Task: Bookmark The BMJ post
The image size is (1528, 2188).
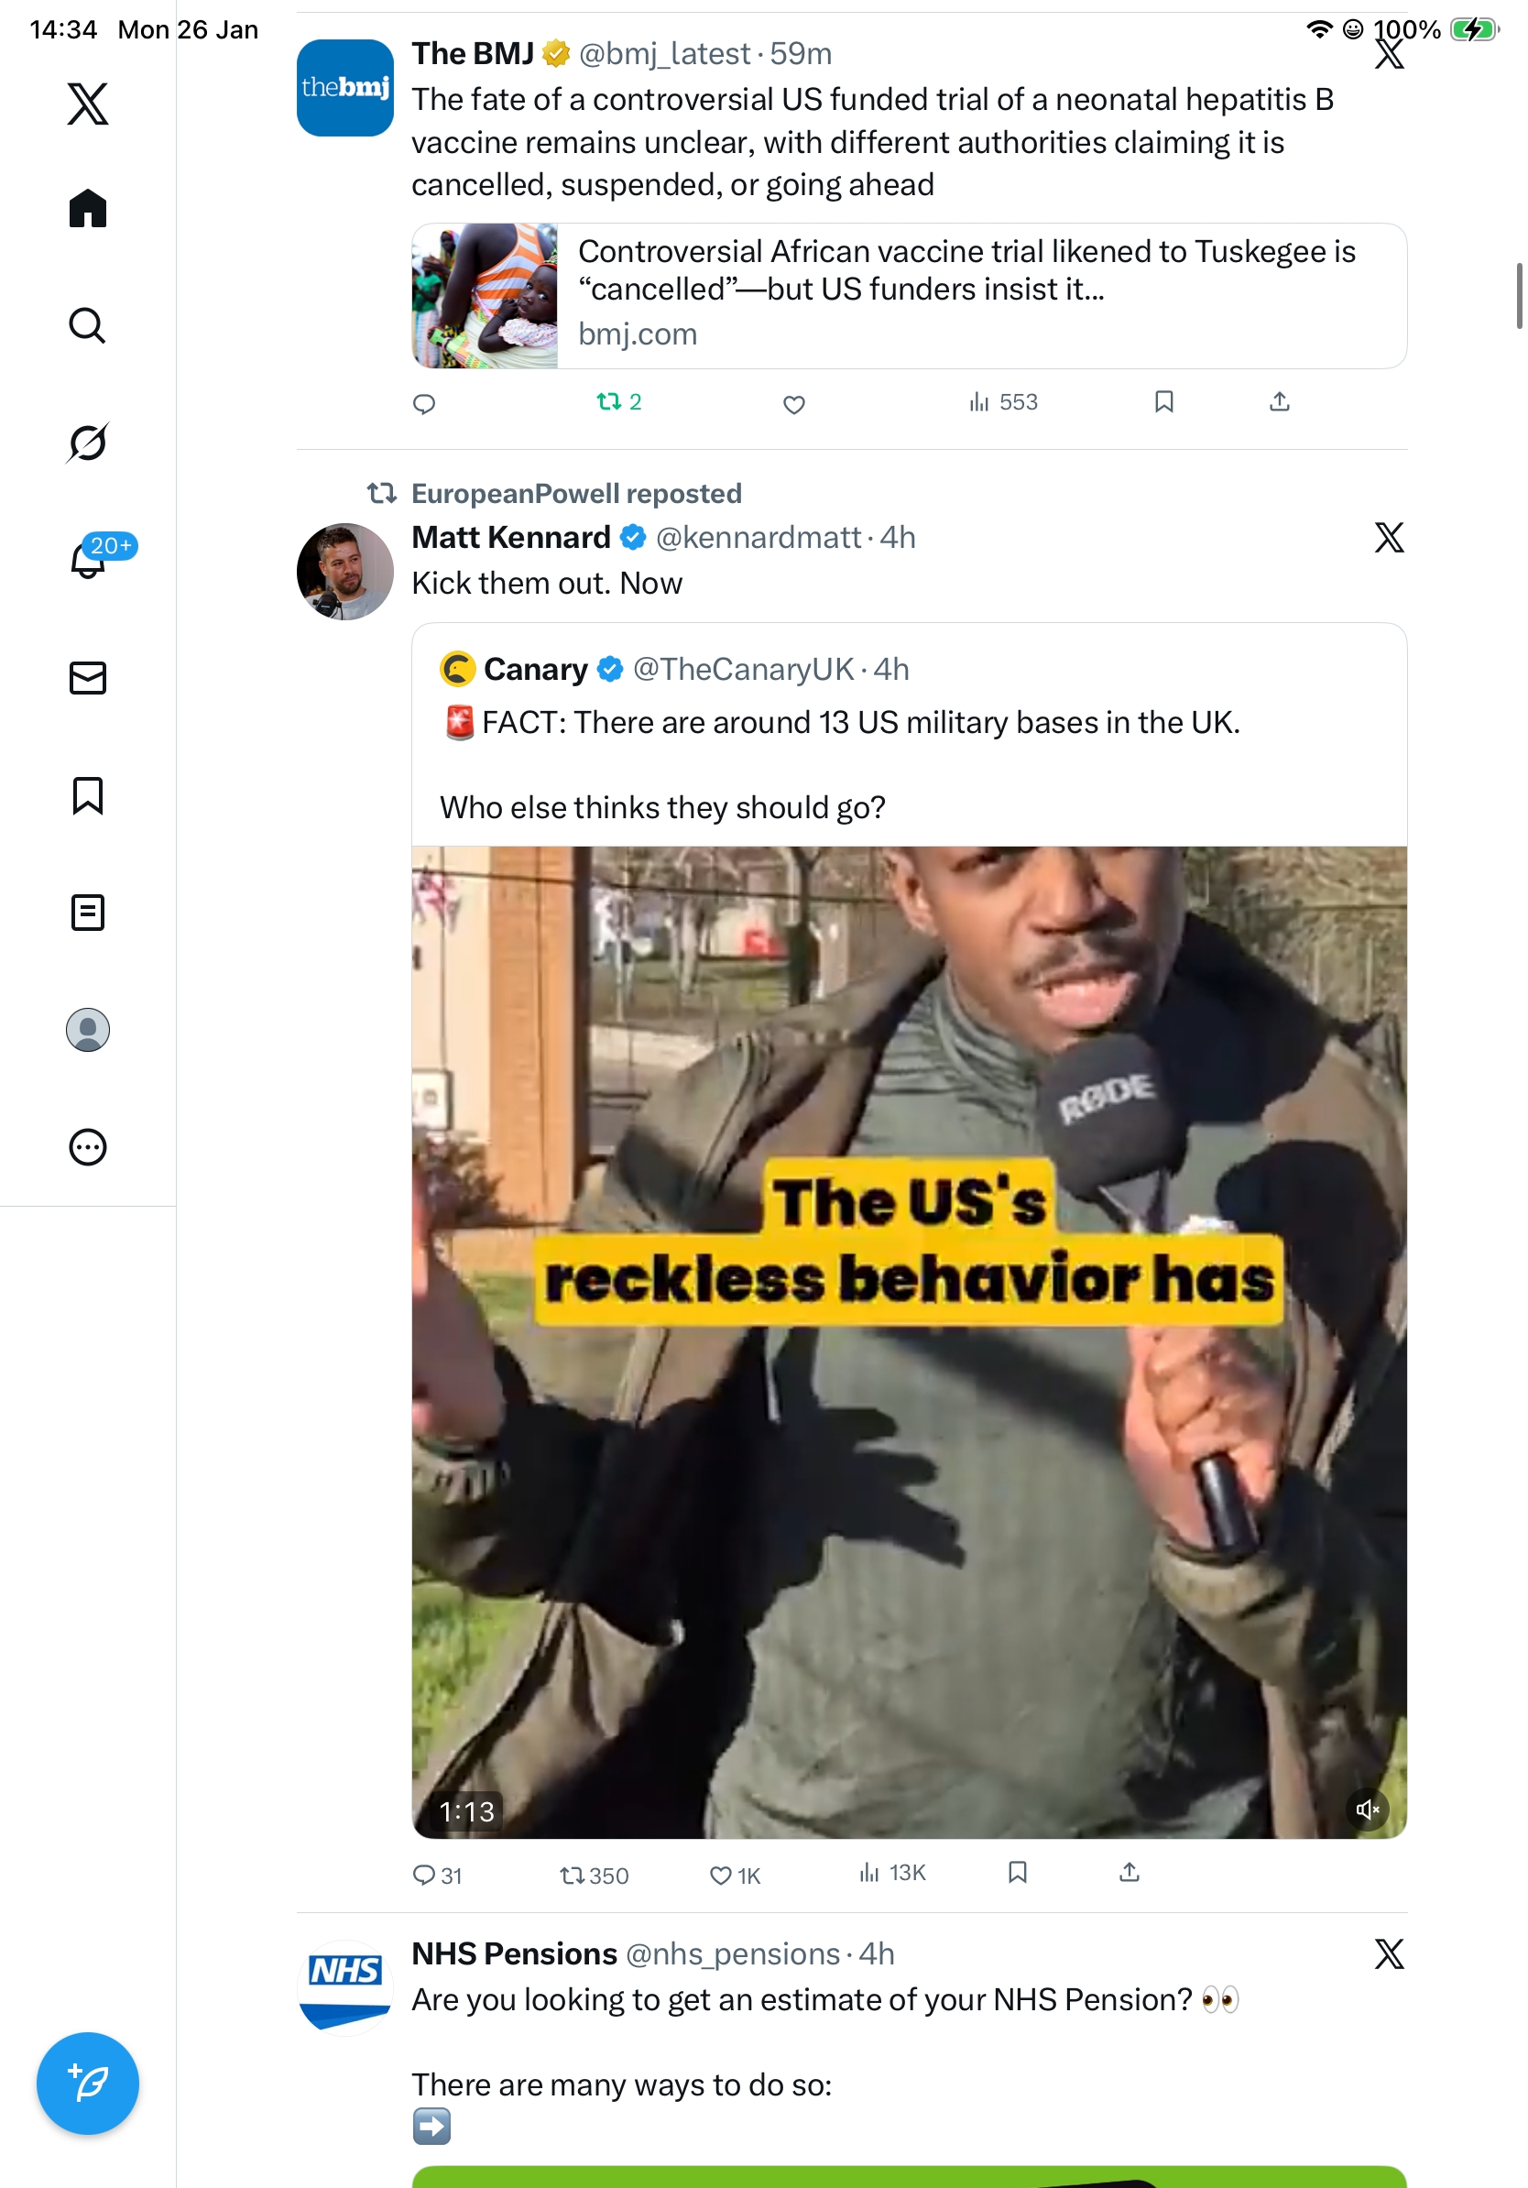Action: (1163, 402)
